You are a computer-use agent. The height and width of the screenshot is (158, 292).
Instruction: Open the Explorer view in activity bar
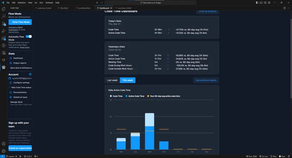click(x=3, y=9)
